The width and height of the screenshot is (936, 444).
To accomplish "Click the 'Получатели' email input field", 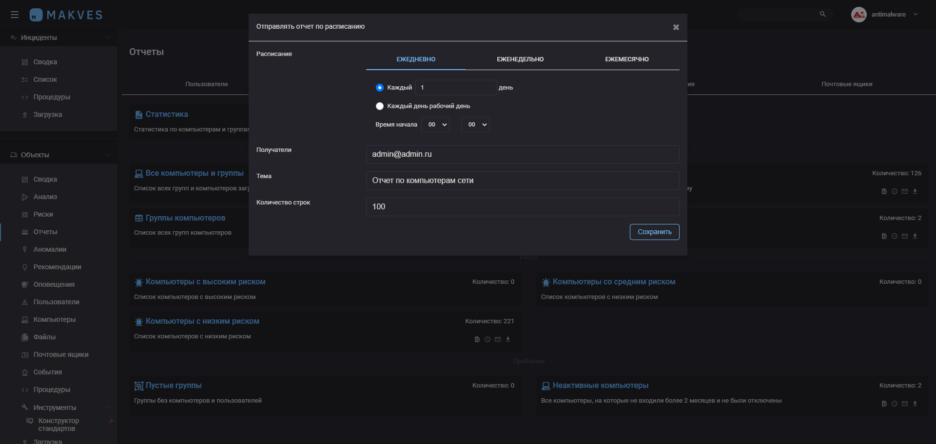I will coord(522,154).
